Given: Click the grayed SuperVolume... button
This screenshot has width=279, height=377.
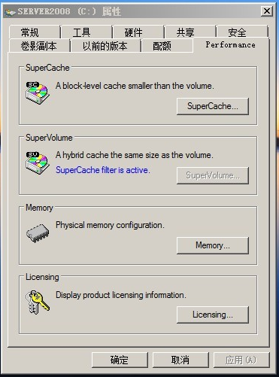Looking at the screenshot, I should pyautogui.click(x=213, y=175).
